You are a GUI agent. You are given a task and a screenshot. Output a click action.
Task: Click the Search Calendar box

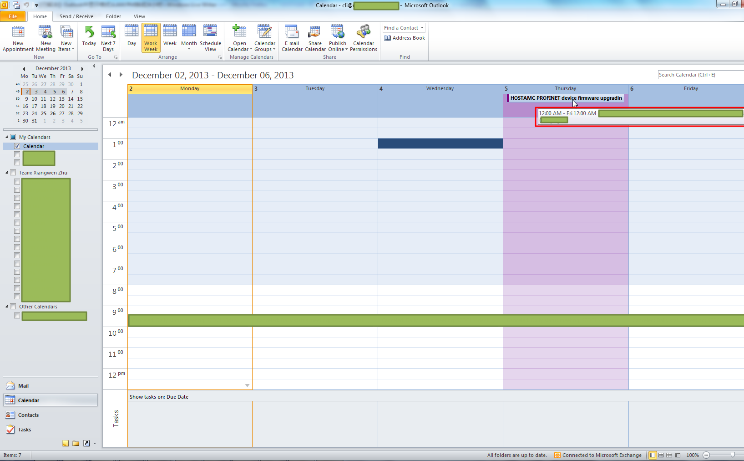coord(701,75)
